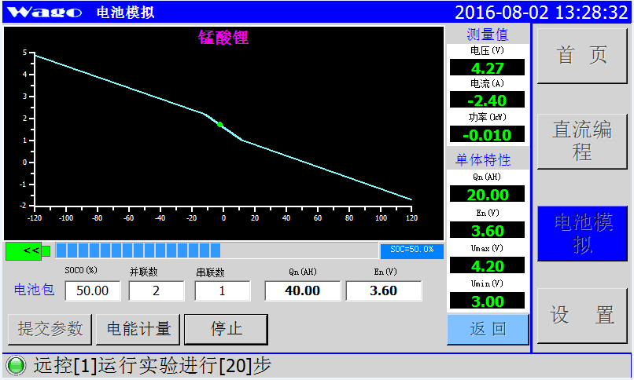Open the 首页 home page
The height and width of the screenshot is (380, 634).
(x=582, y=56)
